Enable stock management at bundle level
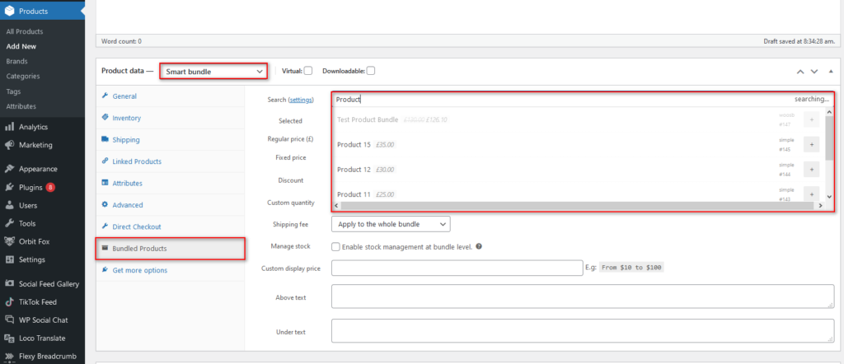Viewport: 844px width, 364px height. click(335, 247)
